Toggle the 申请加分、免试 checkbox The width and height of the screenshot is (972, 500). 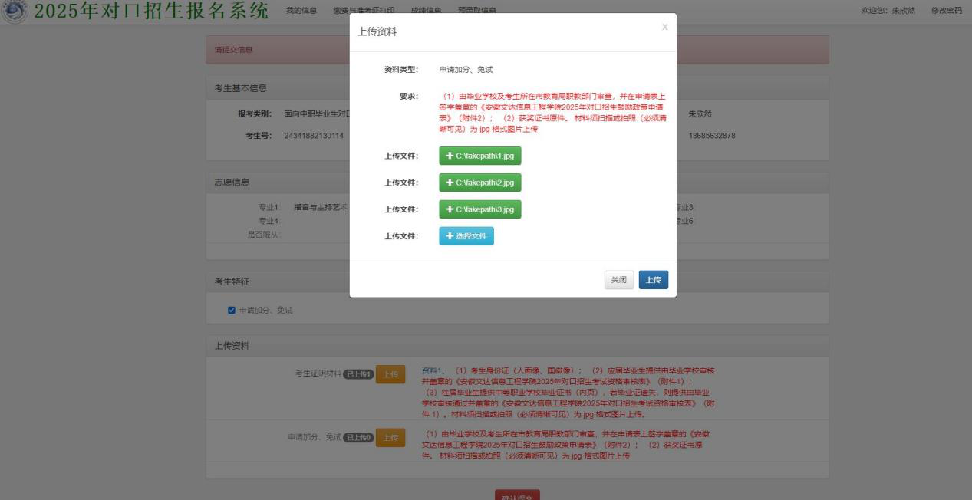point(232,310)
